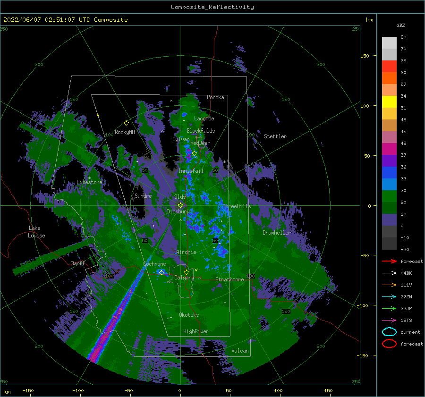Screen dimensions: 425x397
Task: Select the blue swatch between 36 and 33 dBZ
Action: tap(389, 172)
